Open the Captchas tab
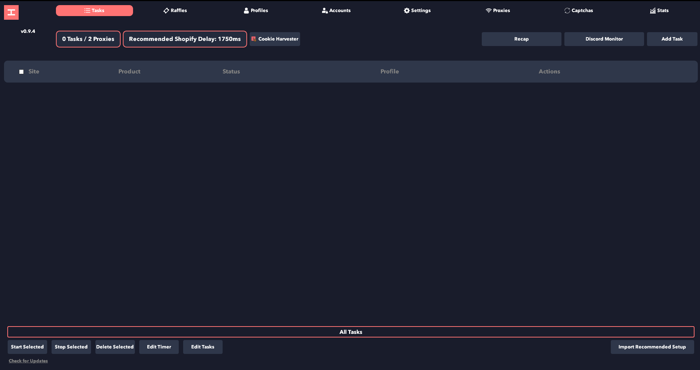 click(579, 11)
